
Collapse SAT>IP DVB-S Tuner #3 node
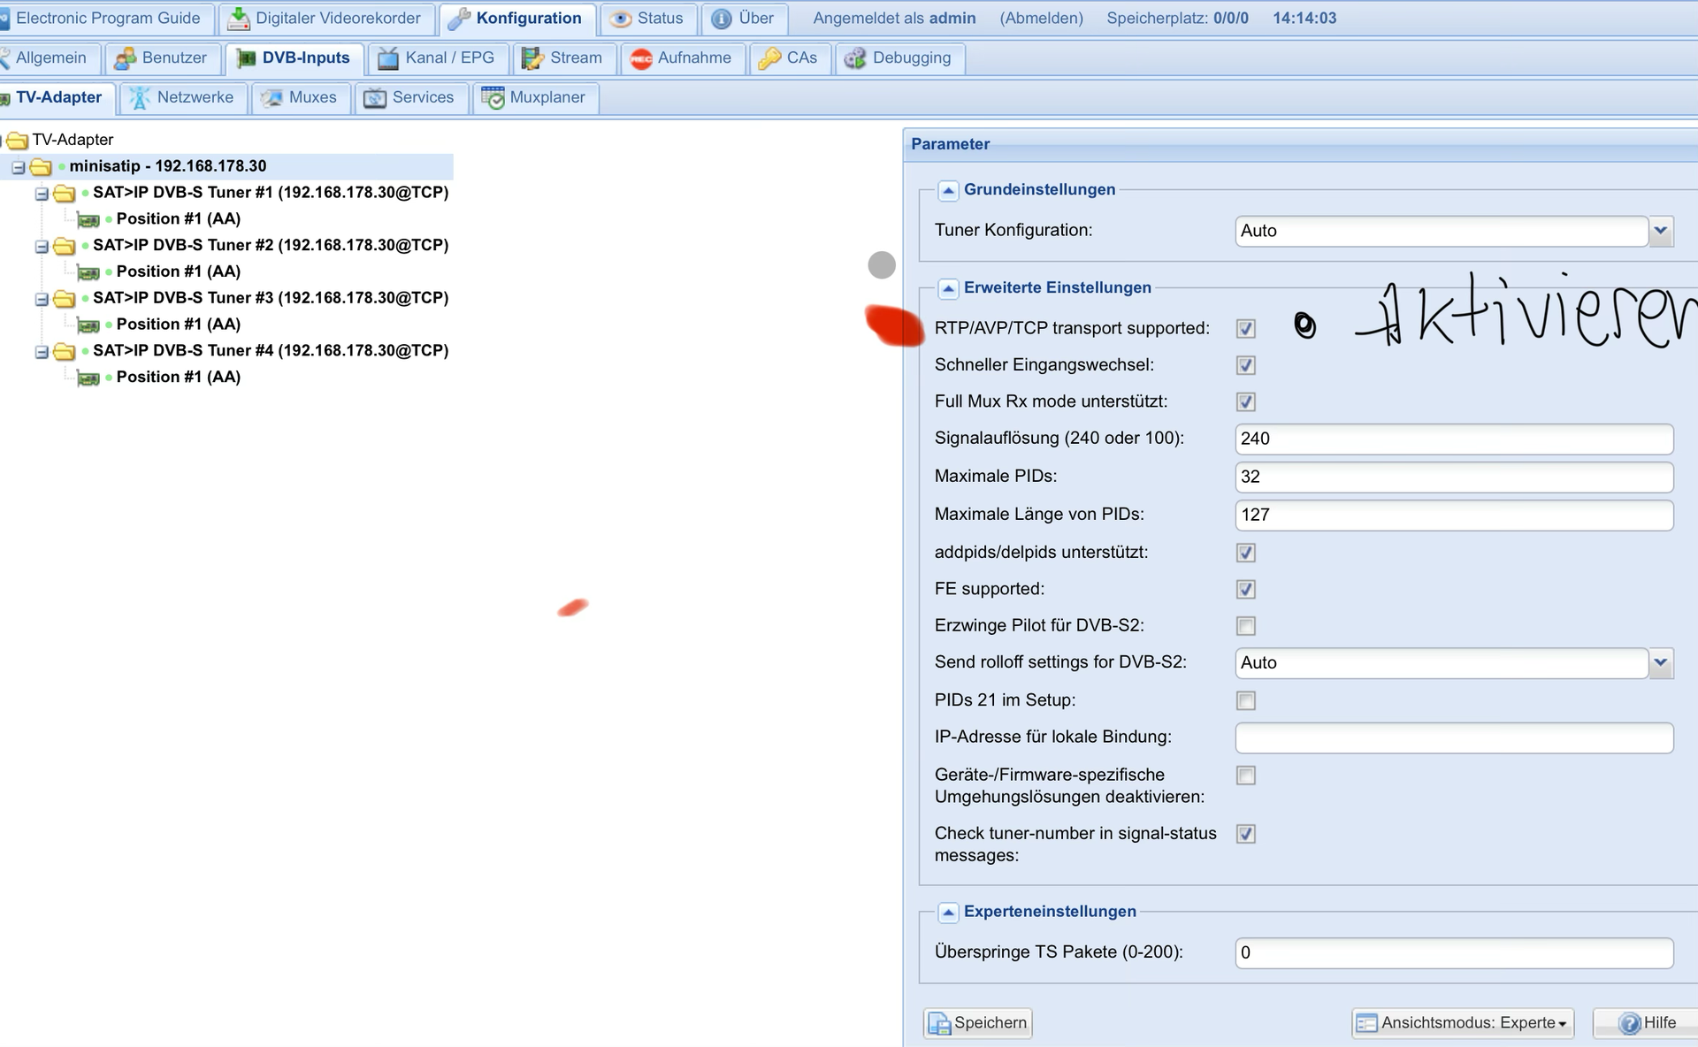(42, 299)
